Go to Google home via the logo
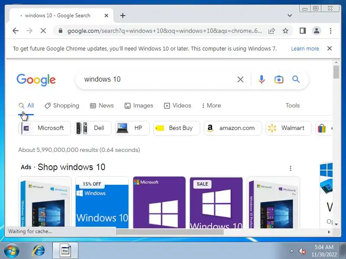The height and width of the screenshot is (259, 346). (36, 79)
